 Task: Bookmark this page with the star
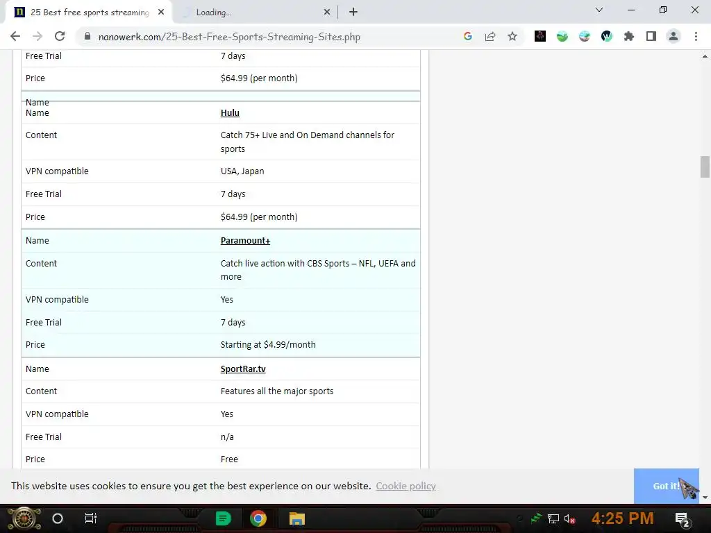[x=512, y=36]
